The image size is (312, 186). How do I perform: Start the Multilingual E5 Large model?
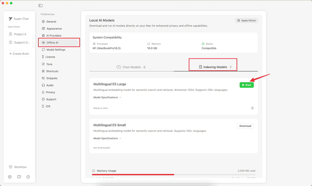pyautogui.click(x=246, y=85)
